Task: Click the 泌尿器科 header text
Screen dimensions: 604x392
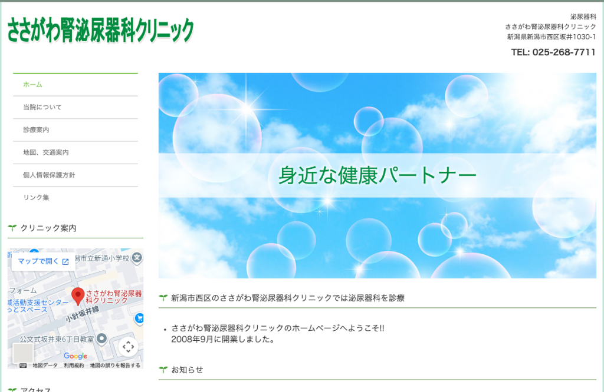Action: 583,17
